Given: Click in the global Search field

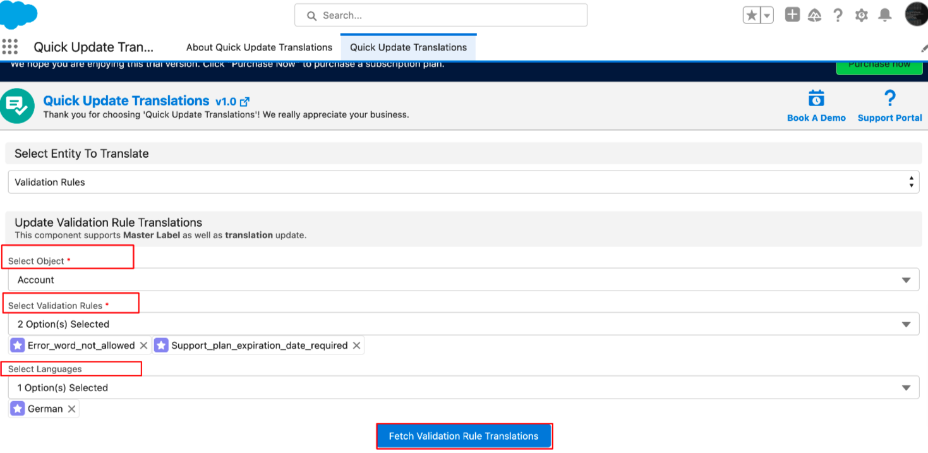Looking at the screenshot, I should click(x=441, y=15).
